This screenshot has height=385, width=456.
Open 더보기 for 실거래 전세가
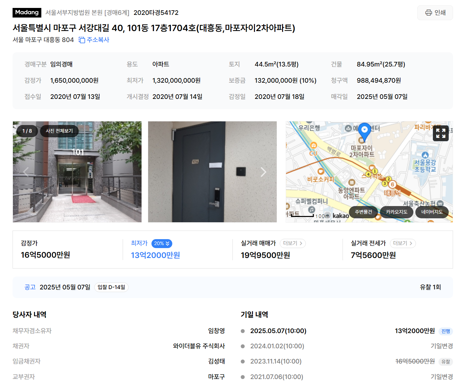[x=403, y=243]
